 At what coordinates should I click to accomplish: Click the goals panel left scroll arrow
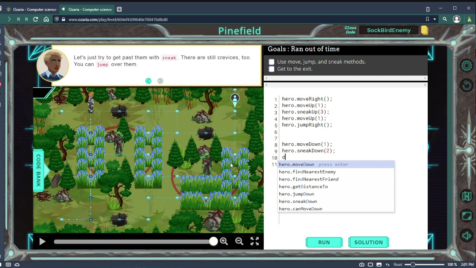pyautogui.click(x=266, y=78)
